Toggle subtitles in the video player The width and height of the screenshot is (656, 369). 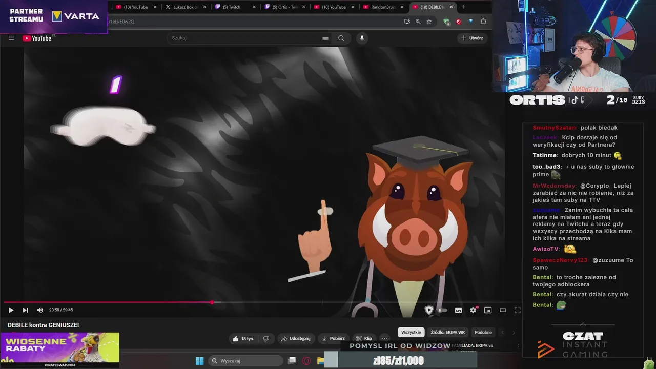coord(458,310)
